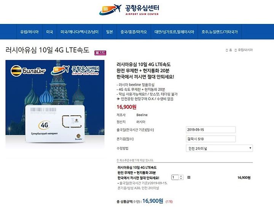Click the 베스트 badge beside product title

pyautogui.click(x=100, y=53)
